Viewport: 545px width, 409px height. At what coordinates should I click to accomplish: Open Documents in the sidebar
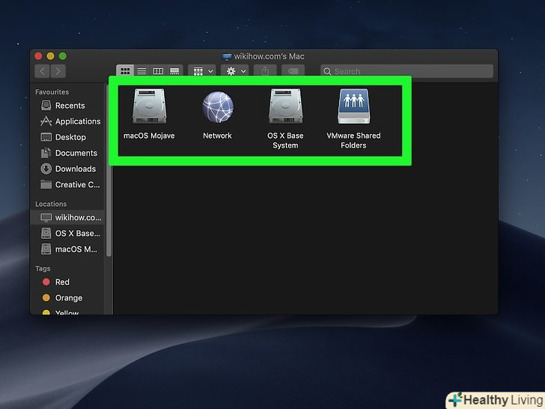pyautogui.click(x=69, y=153)
